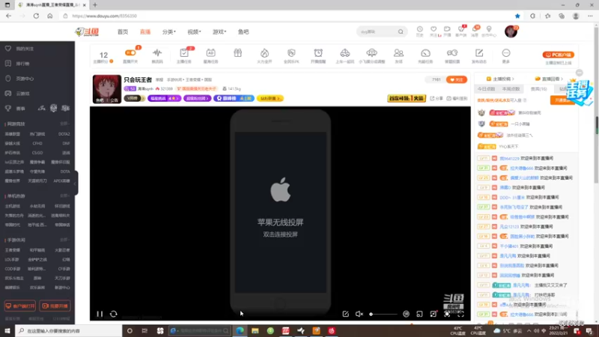Open the friends two-people icon
Screen dimensions: 599x337
398,55
